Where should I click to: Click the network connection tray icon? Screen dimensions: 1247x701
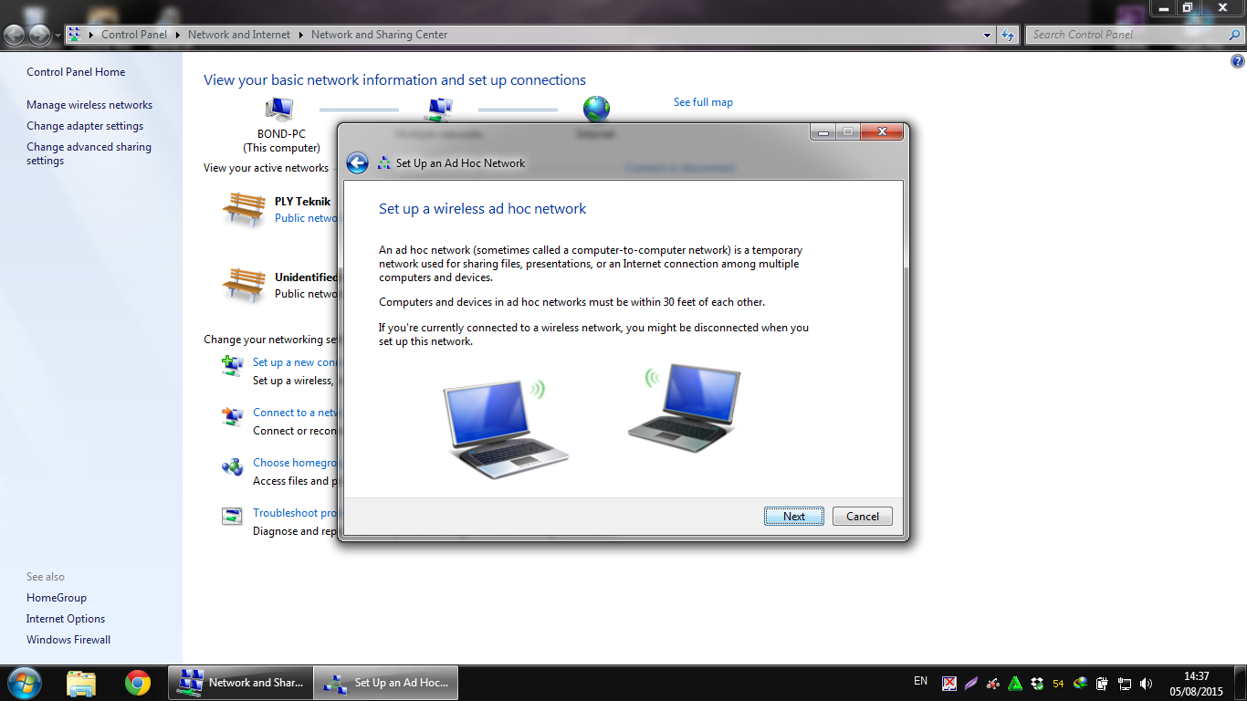(1125, 683)
